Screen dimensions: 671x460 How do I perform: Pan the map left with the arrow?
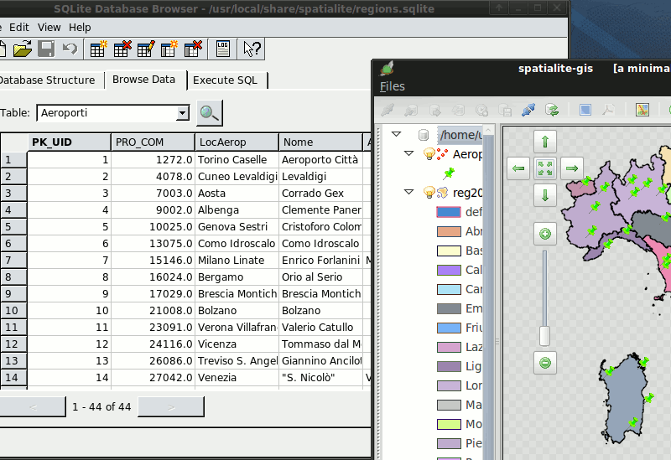[518, 168]
